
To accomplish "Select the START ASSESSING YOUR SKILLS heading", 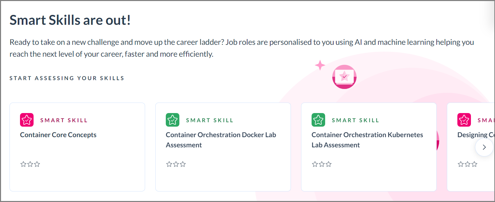I will pos(66,78).
